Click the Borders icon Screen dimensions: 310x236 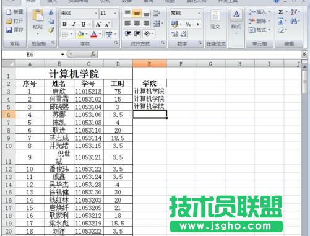pyautogui.click(x=65, y=34)
